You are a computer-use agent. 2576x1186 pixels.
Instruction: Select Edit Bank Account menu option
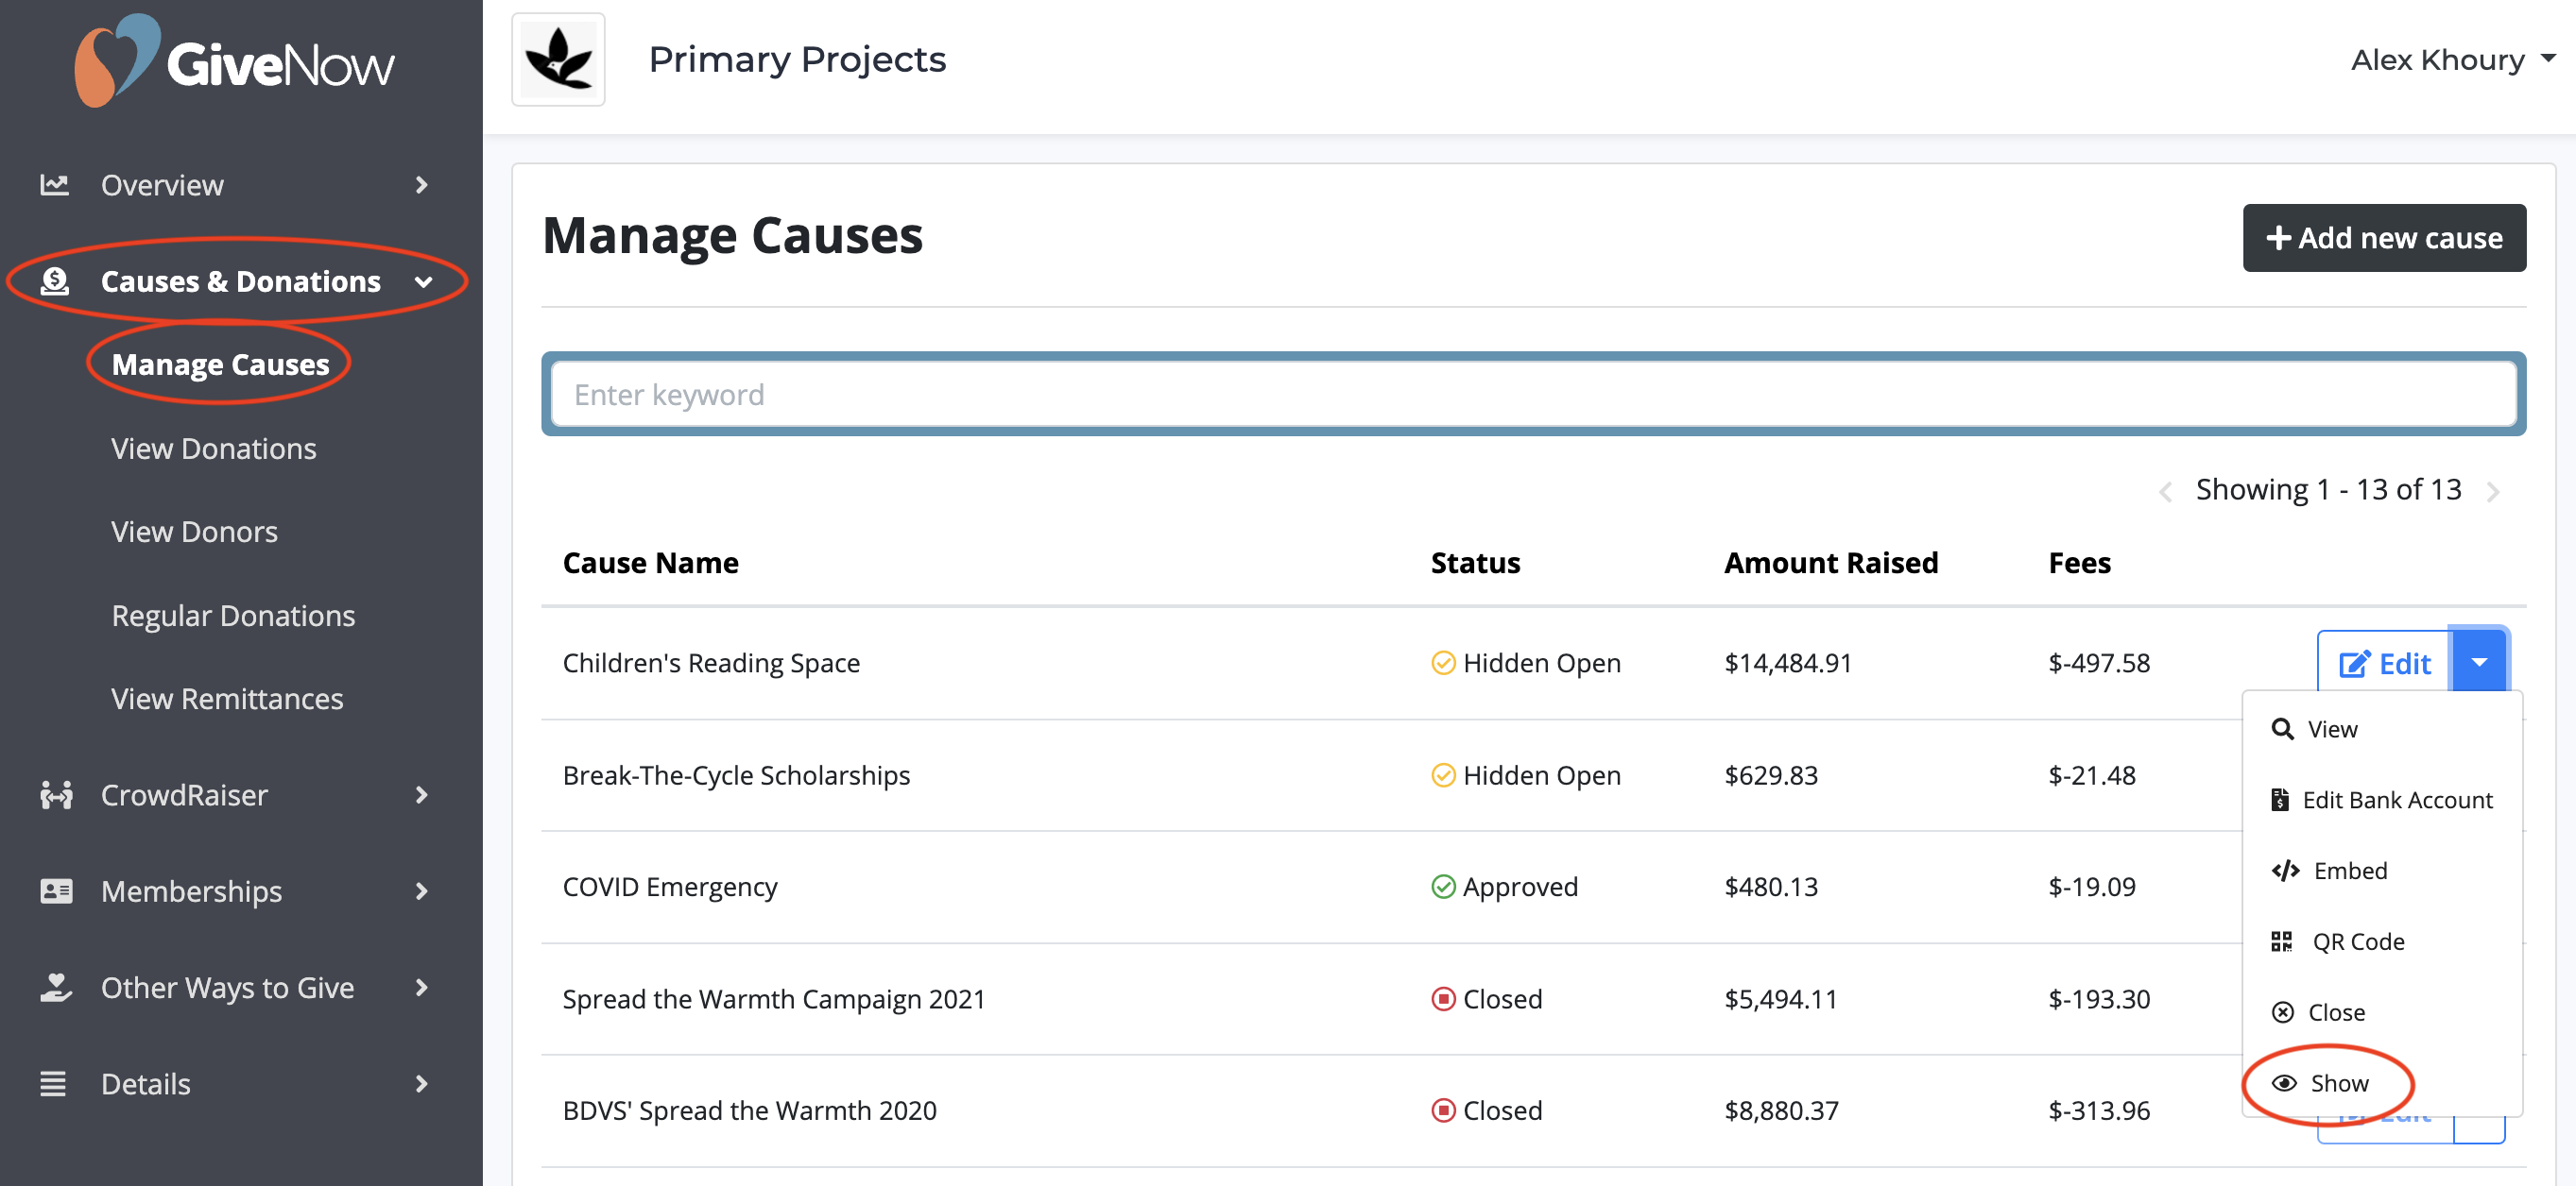[2381, 801]
